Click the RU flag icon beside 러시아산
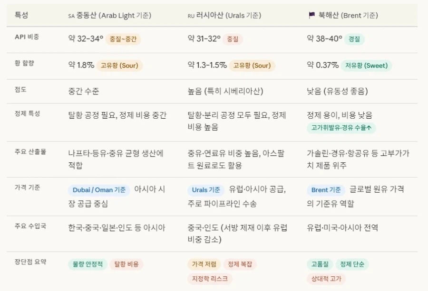428x291 pixels. 191,16
